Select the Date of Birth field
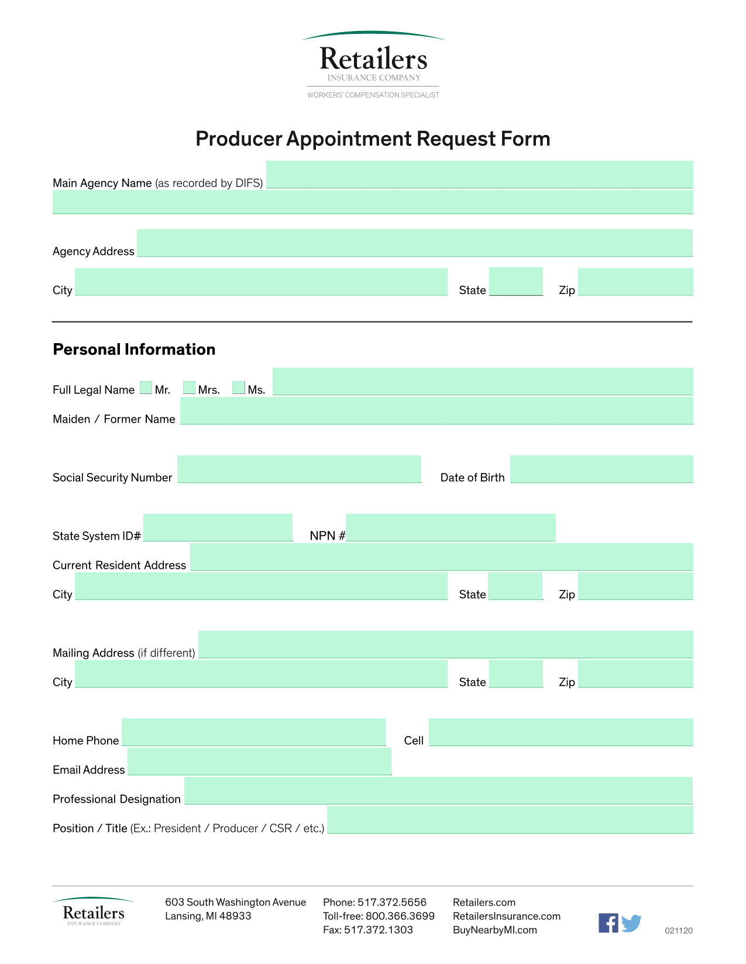Screen dimensions: 746x964 (601, 469)
